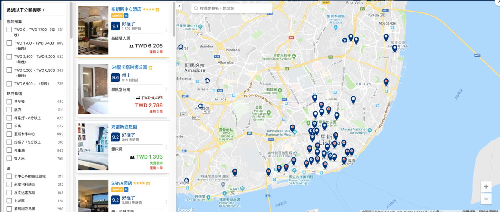Image resolution: width=500 pixels, height=212 pixels.
Task: Check 市中心外的最佳區域 district filter
Action: click(9, 176)
